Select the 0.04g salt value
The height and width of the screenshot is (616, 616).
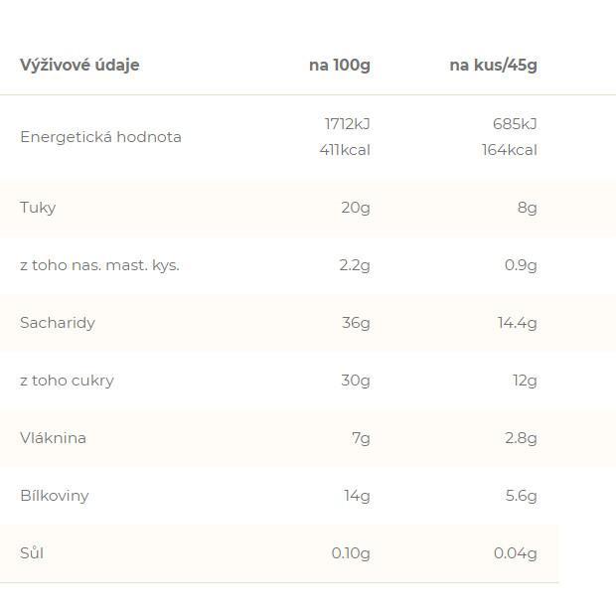pos(515,553)
